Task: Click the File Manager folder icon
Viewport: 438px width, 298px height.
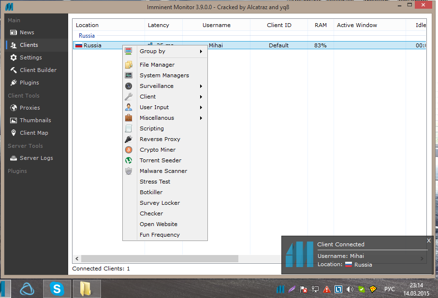Action: [x=129, y=65]
